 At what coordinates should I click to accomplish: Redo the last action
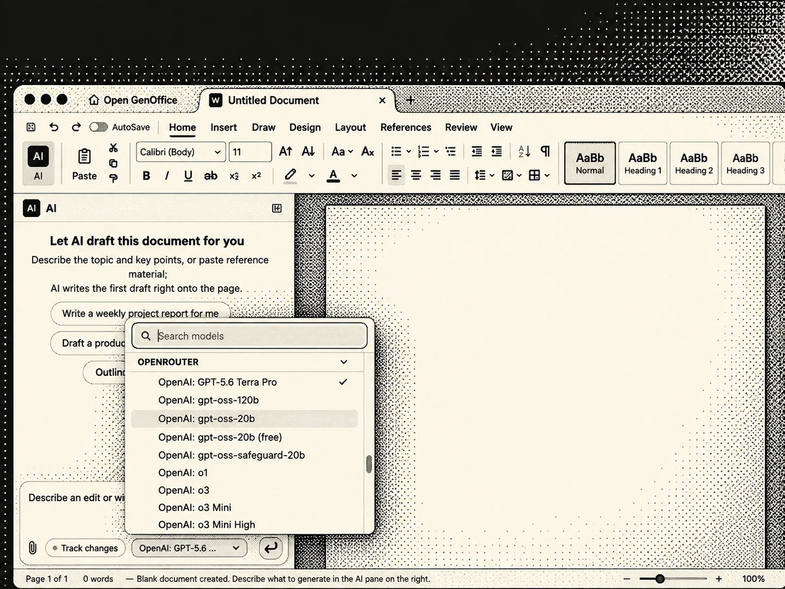click(x=76, y=127)
